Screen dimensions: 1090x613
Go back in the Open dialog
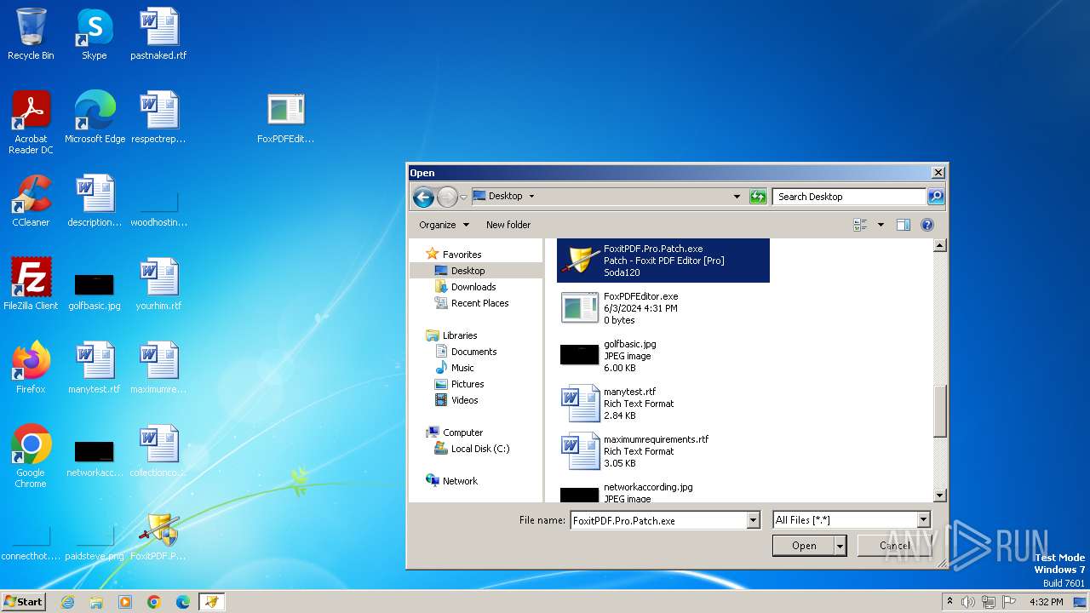coord(423,197)
